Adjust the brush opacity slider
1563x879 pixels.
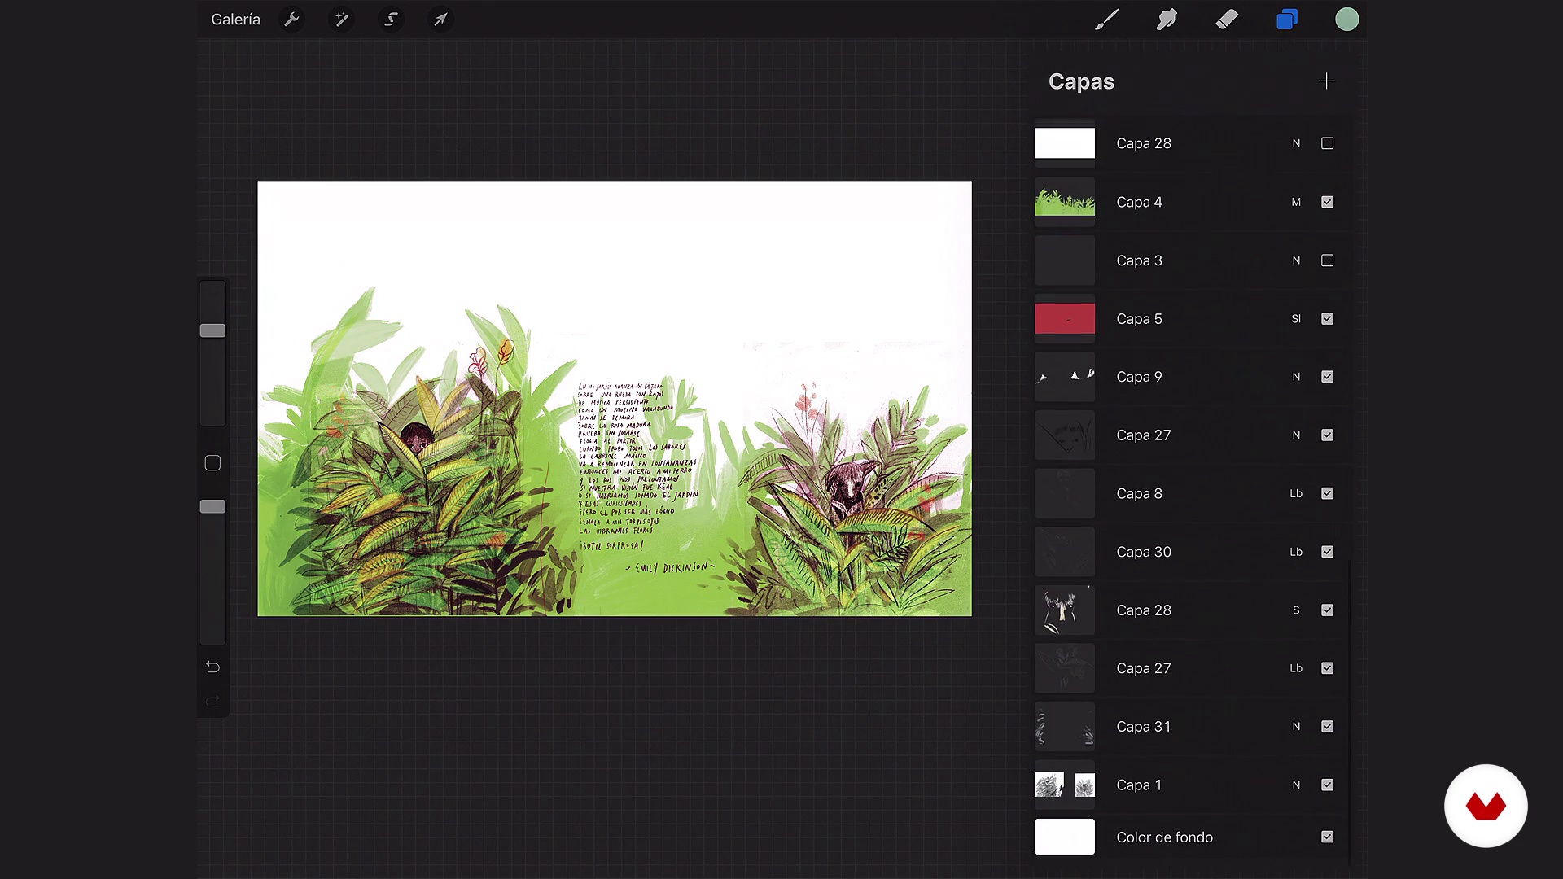pyautogui.click(x=212, y=506)
